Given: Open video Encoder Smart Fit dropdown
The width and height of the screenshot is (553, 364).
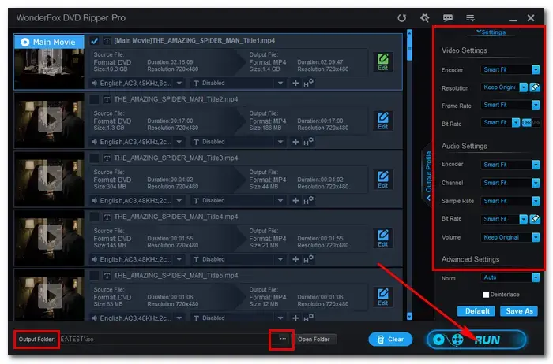Looking at the screenshot, I should point(536,69).
